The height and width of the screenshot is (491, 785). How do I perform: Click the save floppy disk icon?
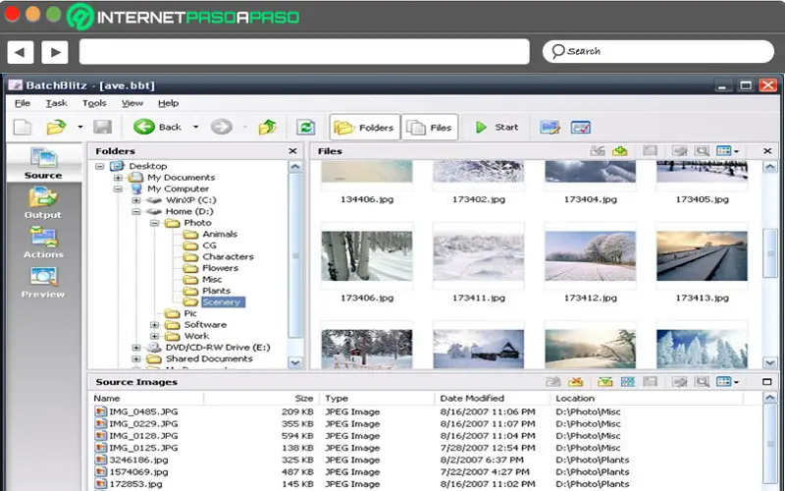tap(102, 127)
